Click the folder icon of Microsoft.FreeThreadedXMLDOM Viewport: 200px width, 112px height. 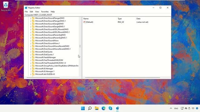click(x=33, y=60)
